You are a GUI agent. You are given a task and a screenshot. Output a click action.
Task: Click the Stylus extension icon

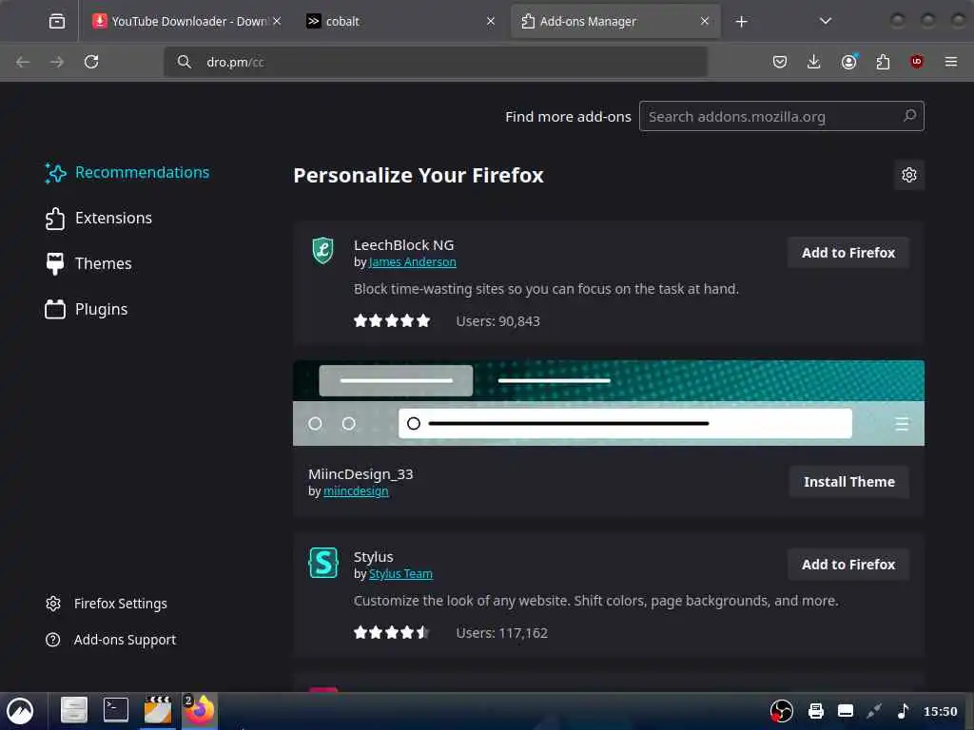tap(323, 563)
